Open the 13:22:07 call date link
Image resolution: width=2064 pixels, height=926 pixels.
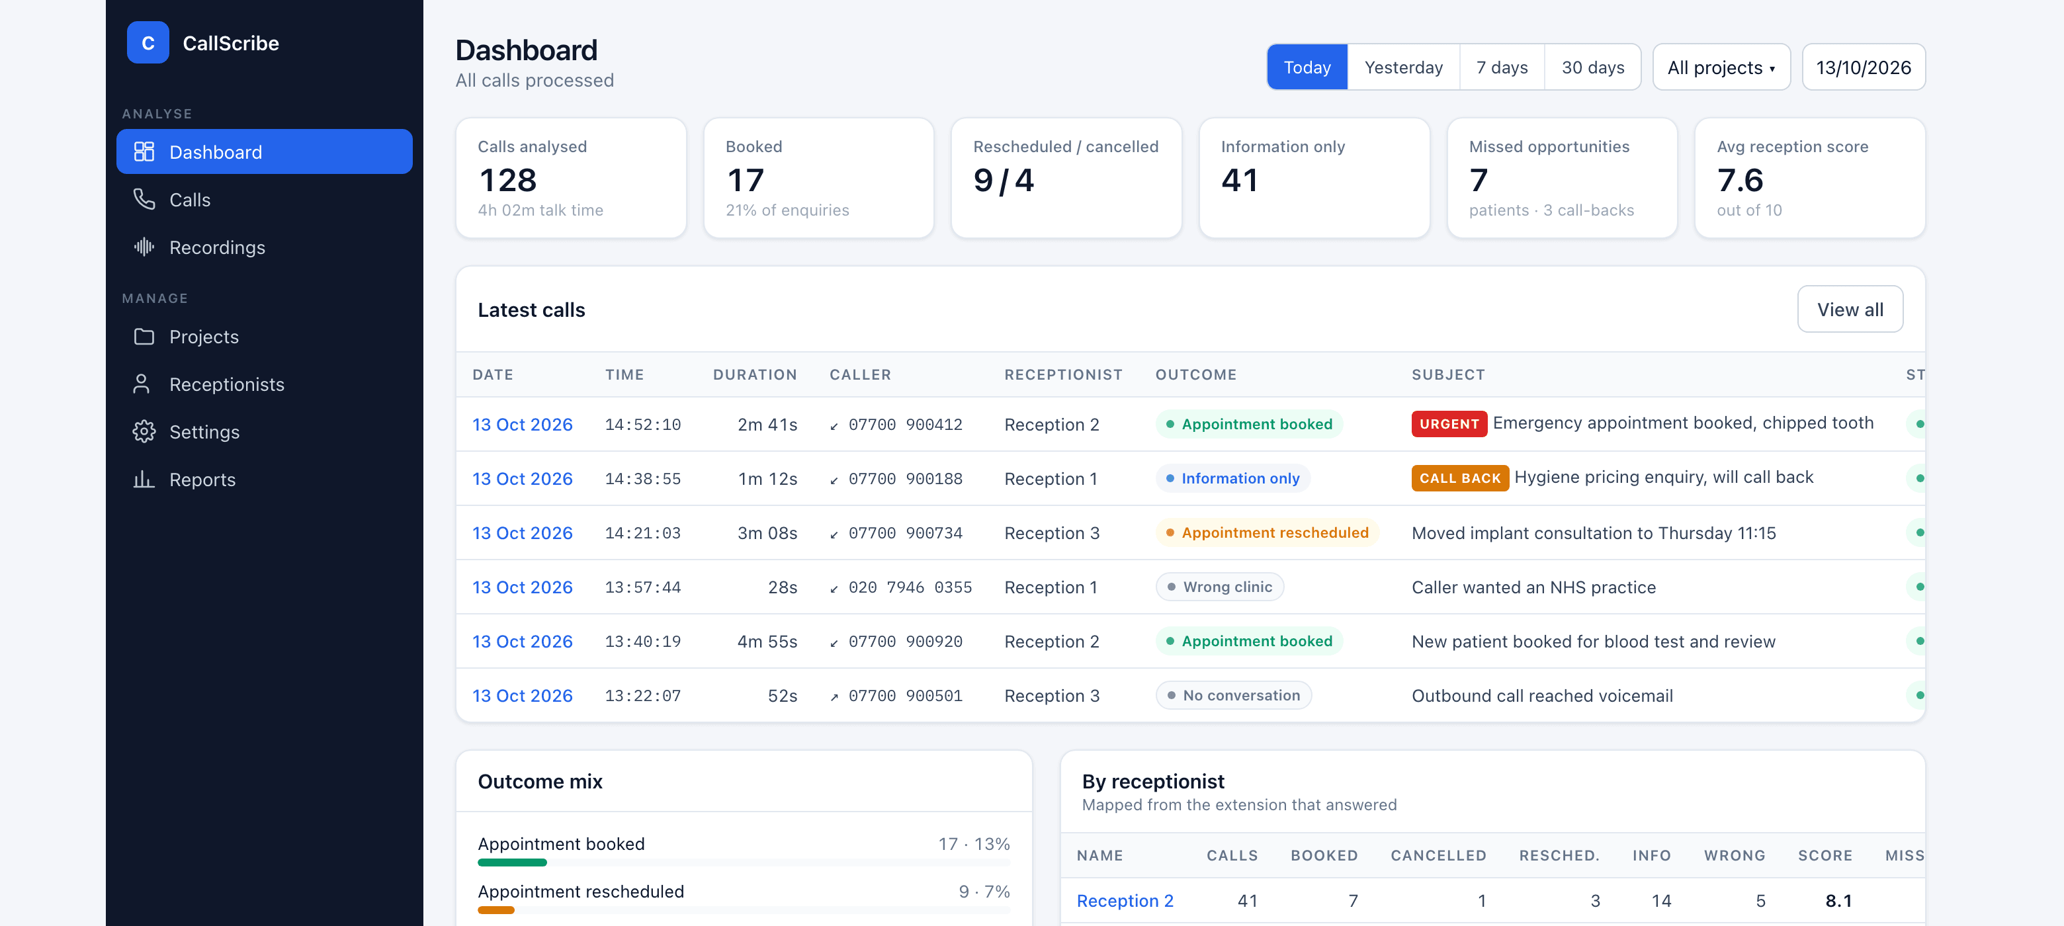tap(523, 696)
